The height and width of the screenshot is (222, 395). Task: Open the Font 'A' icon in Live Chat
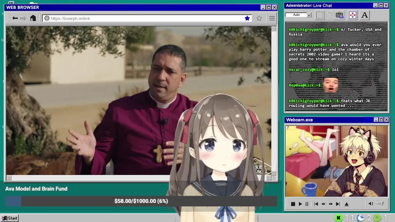pos(364,15)
